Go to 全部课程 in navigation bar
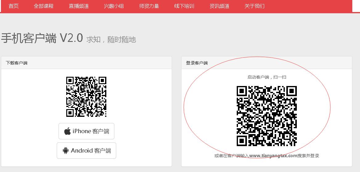Screen dimensions: 360x172 [x=43, y=6]
